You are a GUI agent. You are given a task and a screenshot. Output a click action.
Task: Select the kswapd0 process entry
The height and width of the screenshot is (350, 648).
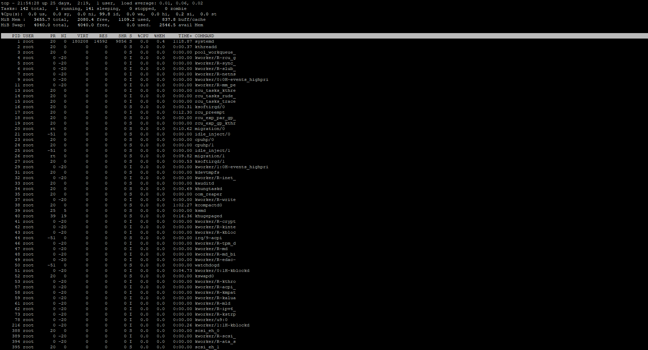click(x=204, y=276)
